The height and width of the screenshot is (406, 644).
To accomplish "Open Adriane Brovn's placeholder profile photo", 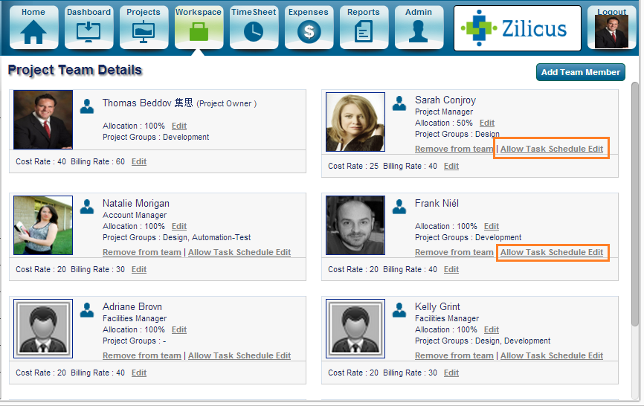I will pyautogui.click(x=43, y=327).
